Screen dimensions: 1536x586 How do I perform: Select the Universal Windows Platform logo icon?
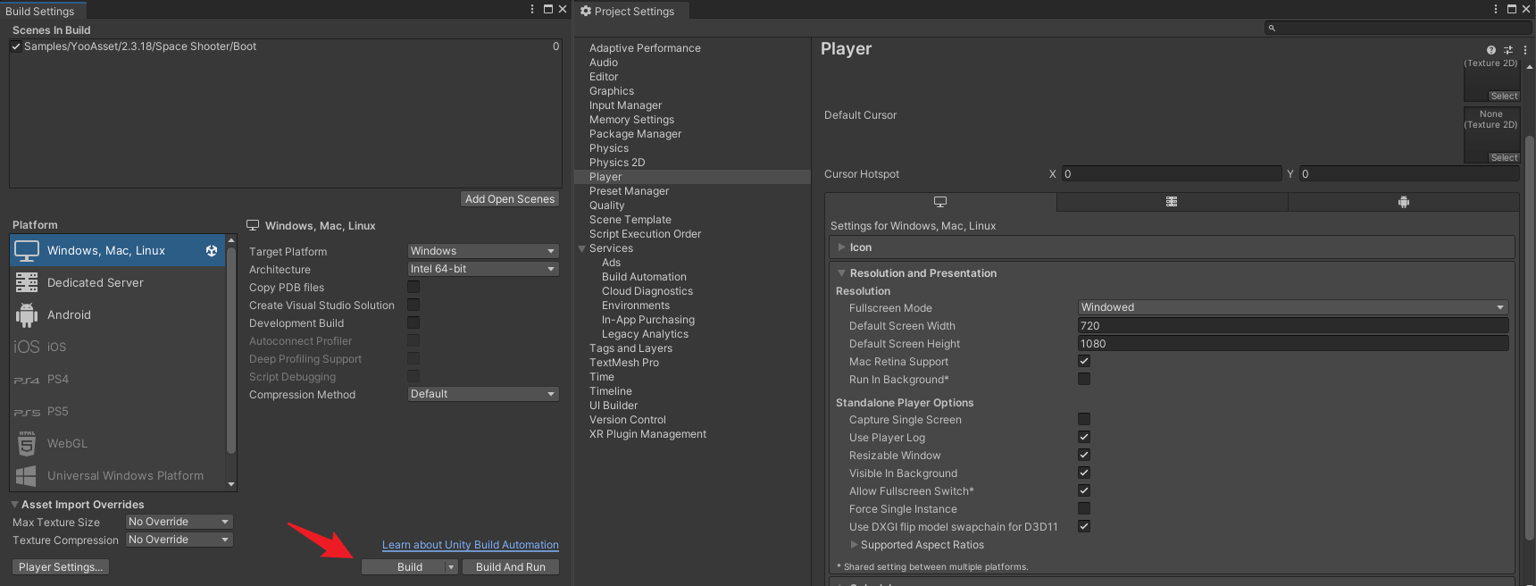pos(27,475)
